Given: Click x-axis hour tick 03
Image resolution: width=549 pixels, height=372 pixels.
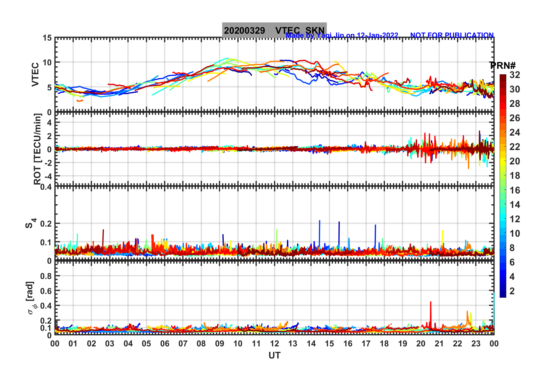Looking at the screenshot, I should point(110,344).
